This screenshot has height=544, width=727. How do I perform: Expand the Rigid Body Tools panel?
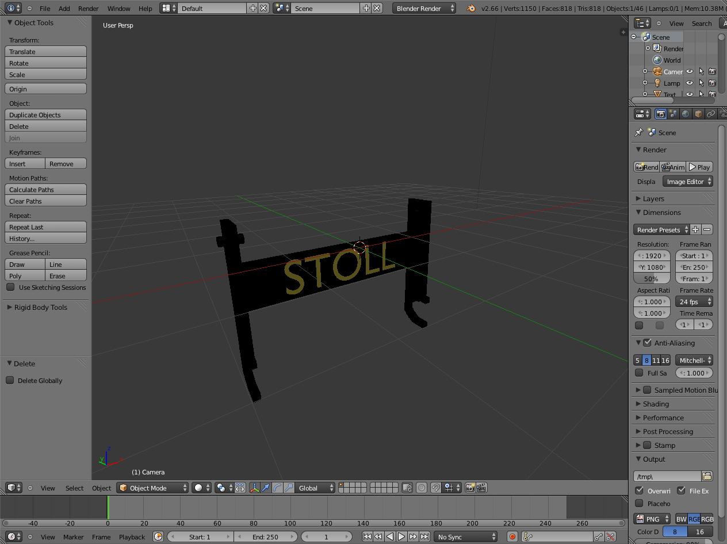[x=41, y=307]
